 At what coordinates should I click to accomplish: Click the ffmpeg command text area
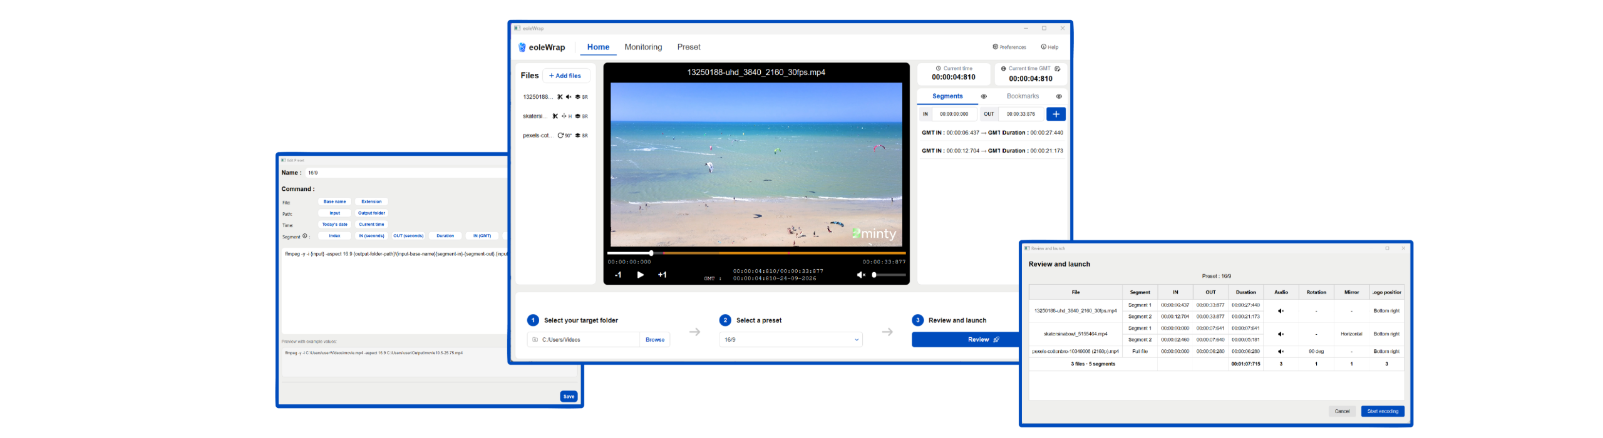[x=394, y=291]
